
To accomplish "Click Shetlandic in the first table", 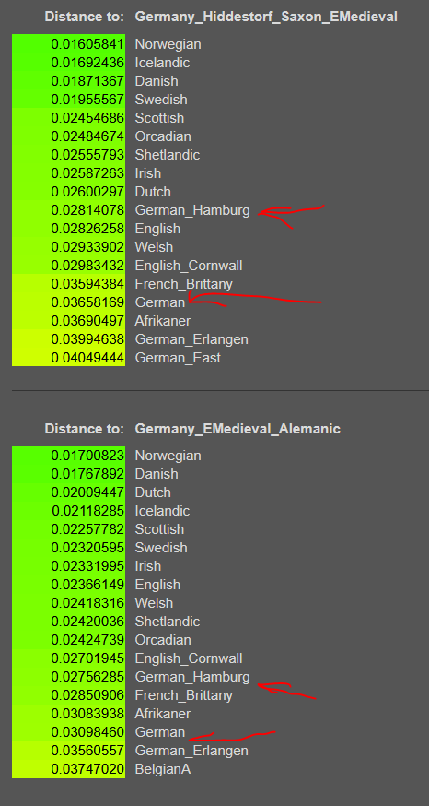I will pos(168,155).
